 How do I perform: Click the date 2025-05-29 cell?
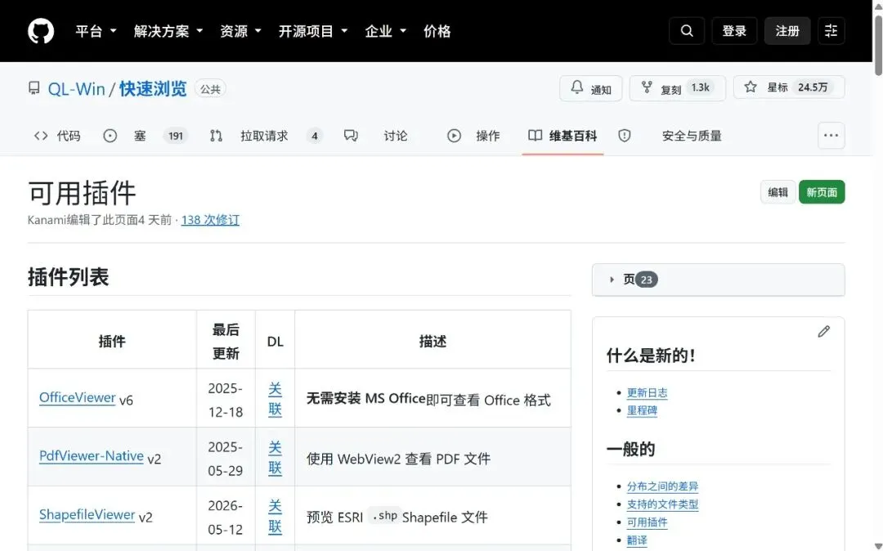point(226,458)
